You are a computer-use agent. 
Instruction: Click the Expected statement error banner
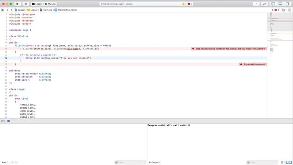pos(253,64)
